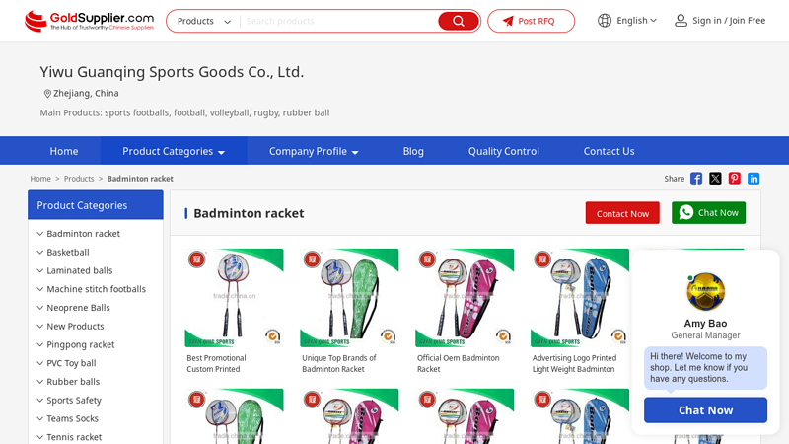This screenshot has height=444, width=789.
Task: Expand the PVC Toy ball chevron
Action: coord(39,363)
